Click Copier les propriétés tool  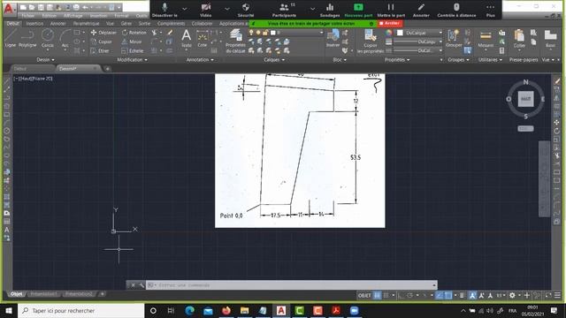point(371,42)
